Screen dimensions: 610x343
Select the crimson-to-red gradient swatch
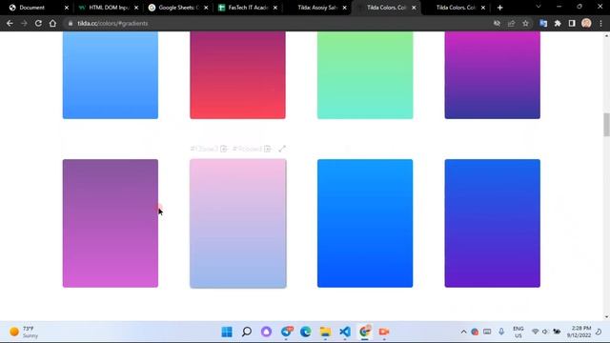(237, 75)
